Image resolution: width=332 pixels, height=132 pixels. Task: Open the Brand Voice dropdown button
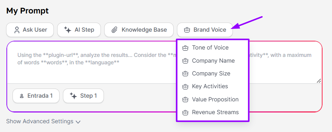click(205, 30)
